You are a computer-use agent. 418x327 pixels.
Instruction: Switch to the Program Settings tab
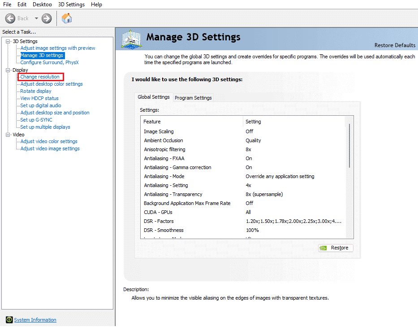[193, 97]
